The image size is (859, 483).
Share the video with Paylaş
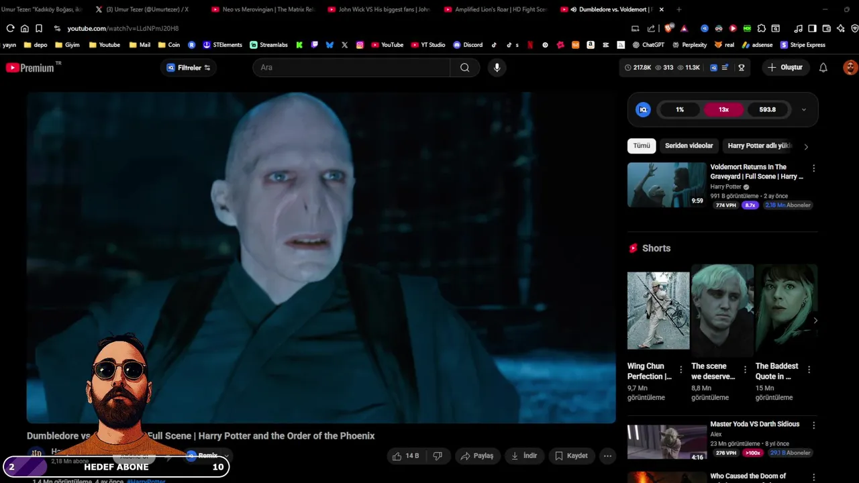pos(476,455)
